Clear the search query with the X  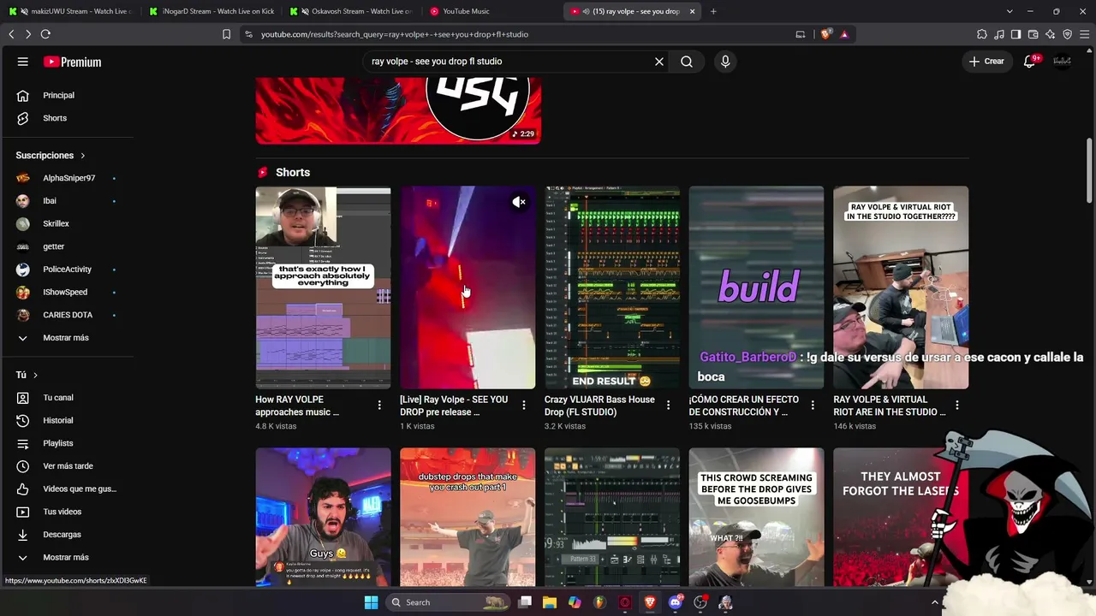(659, 62)
